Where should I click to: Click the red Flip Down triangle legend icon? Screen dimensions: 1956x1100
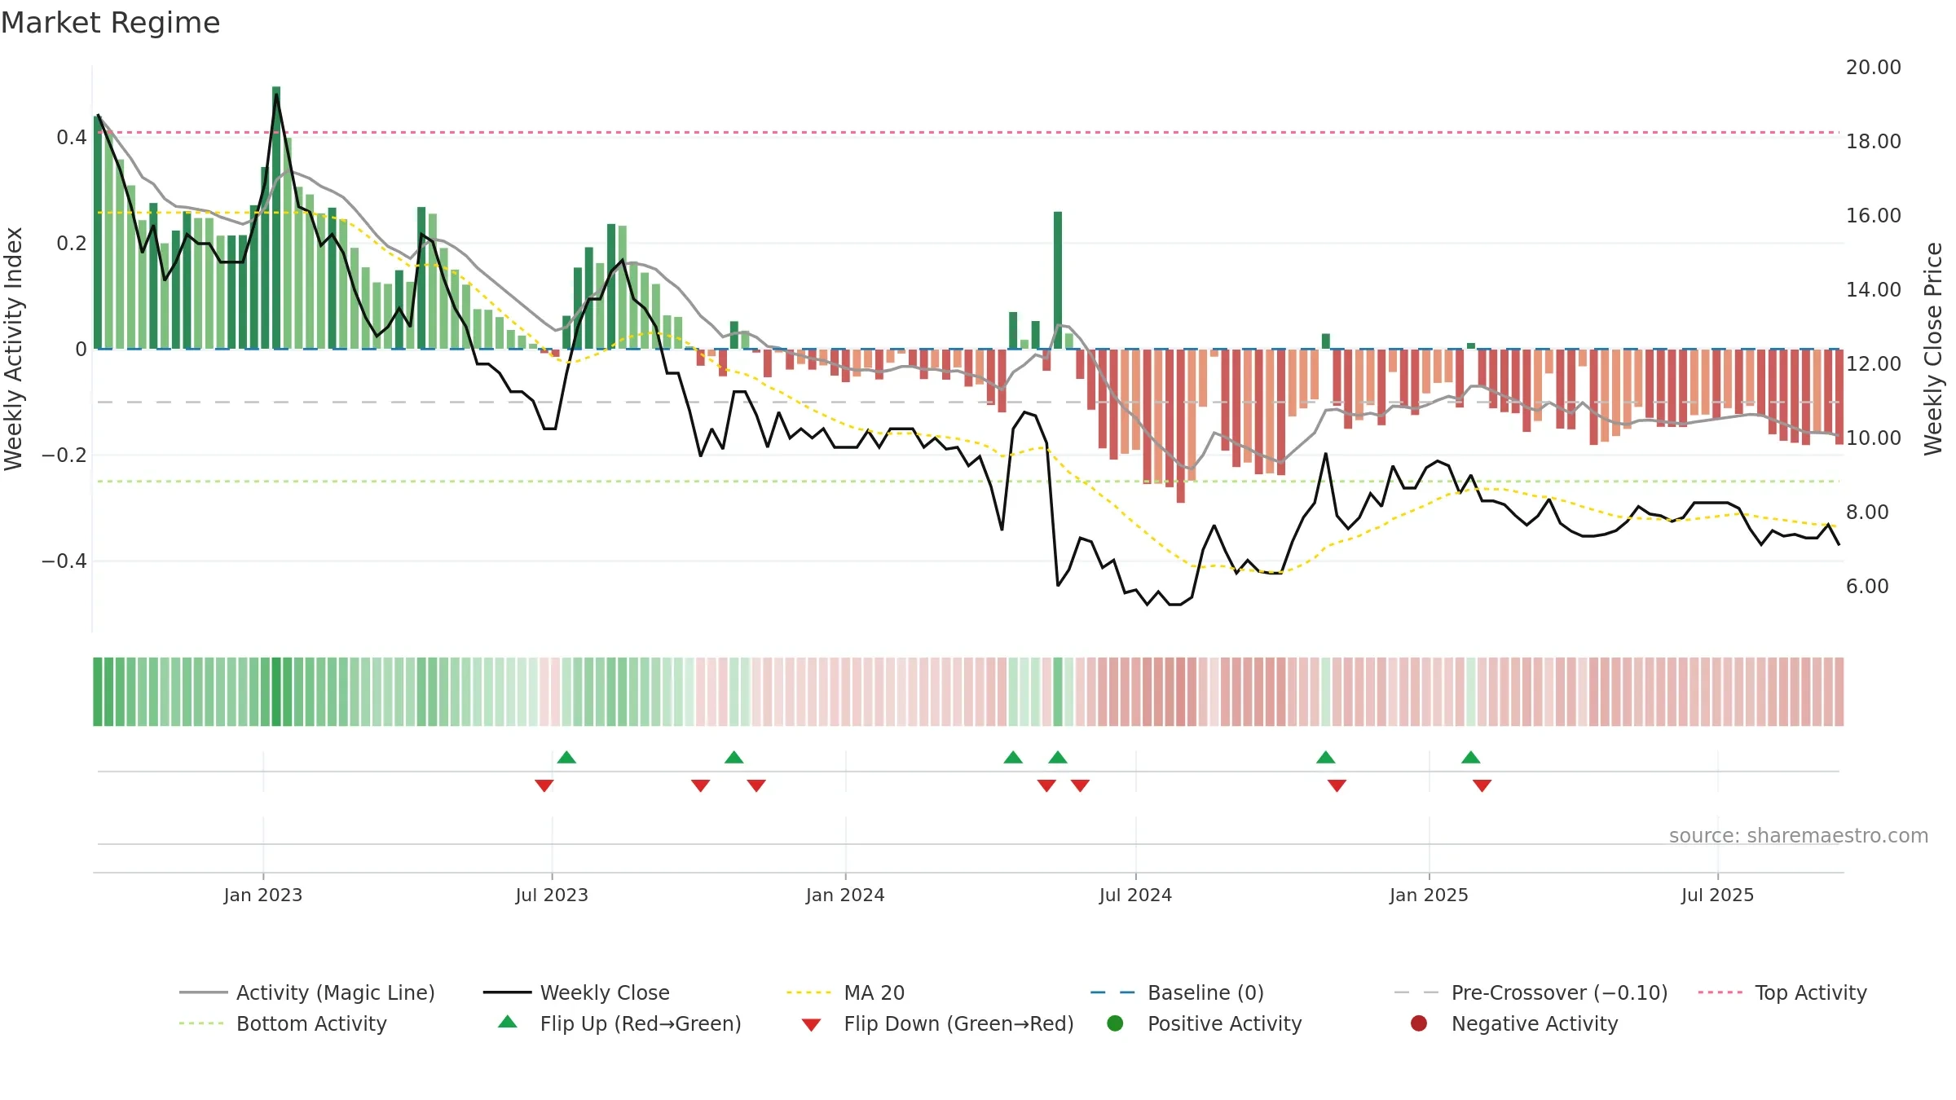811,1025
